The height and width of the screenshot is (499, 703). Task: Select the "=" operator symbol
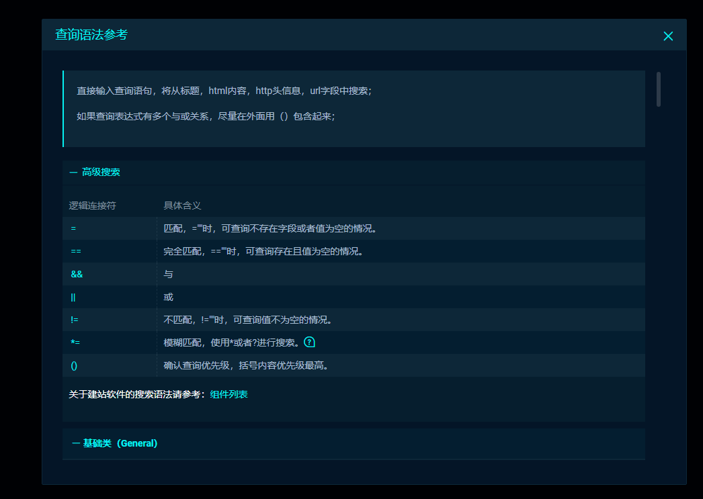[x=74, y=228]
